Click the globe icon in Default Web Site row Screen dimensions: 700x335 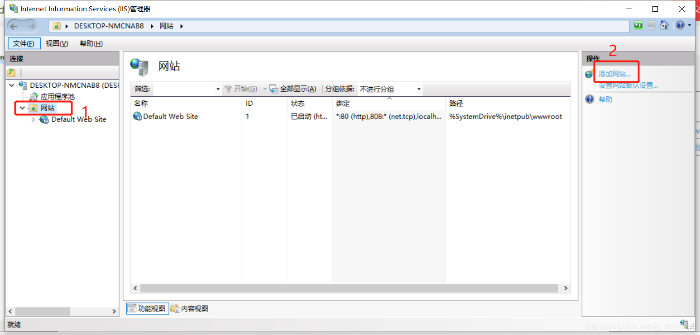click(138, 116)
